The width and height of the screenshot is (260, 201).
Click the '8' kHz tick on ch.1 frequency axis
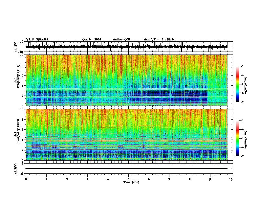point(23,65)
